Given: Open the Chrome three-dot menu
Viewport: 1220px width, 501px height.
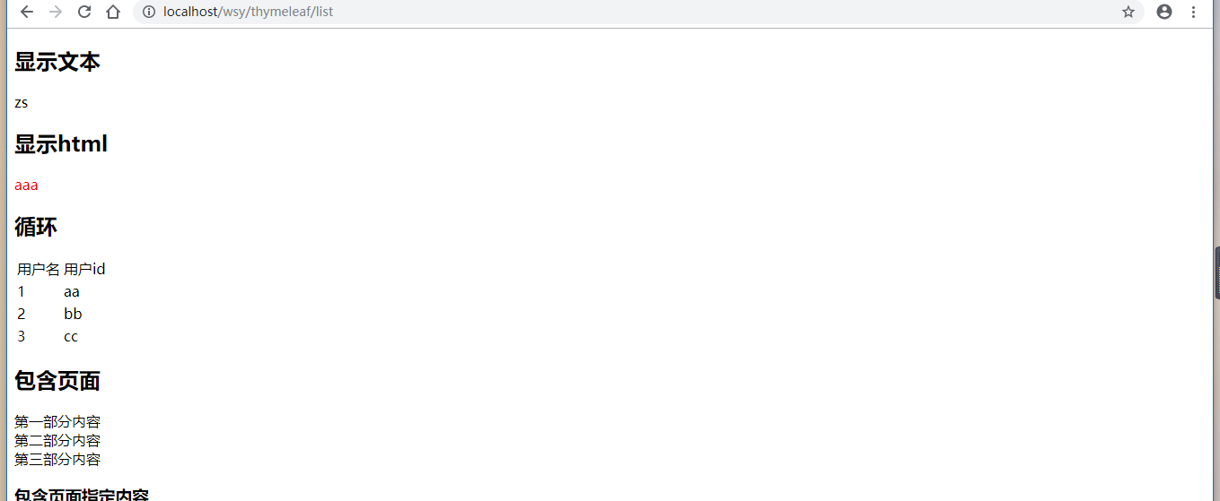Looking at the screenshot, I should pyautogui.click(x=1193, y=12).
